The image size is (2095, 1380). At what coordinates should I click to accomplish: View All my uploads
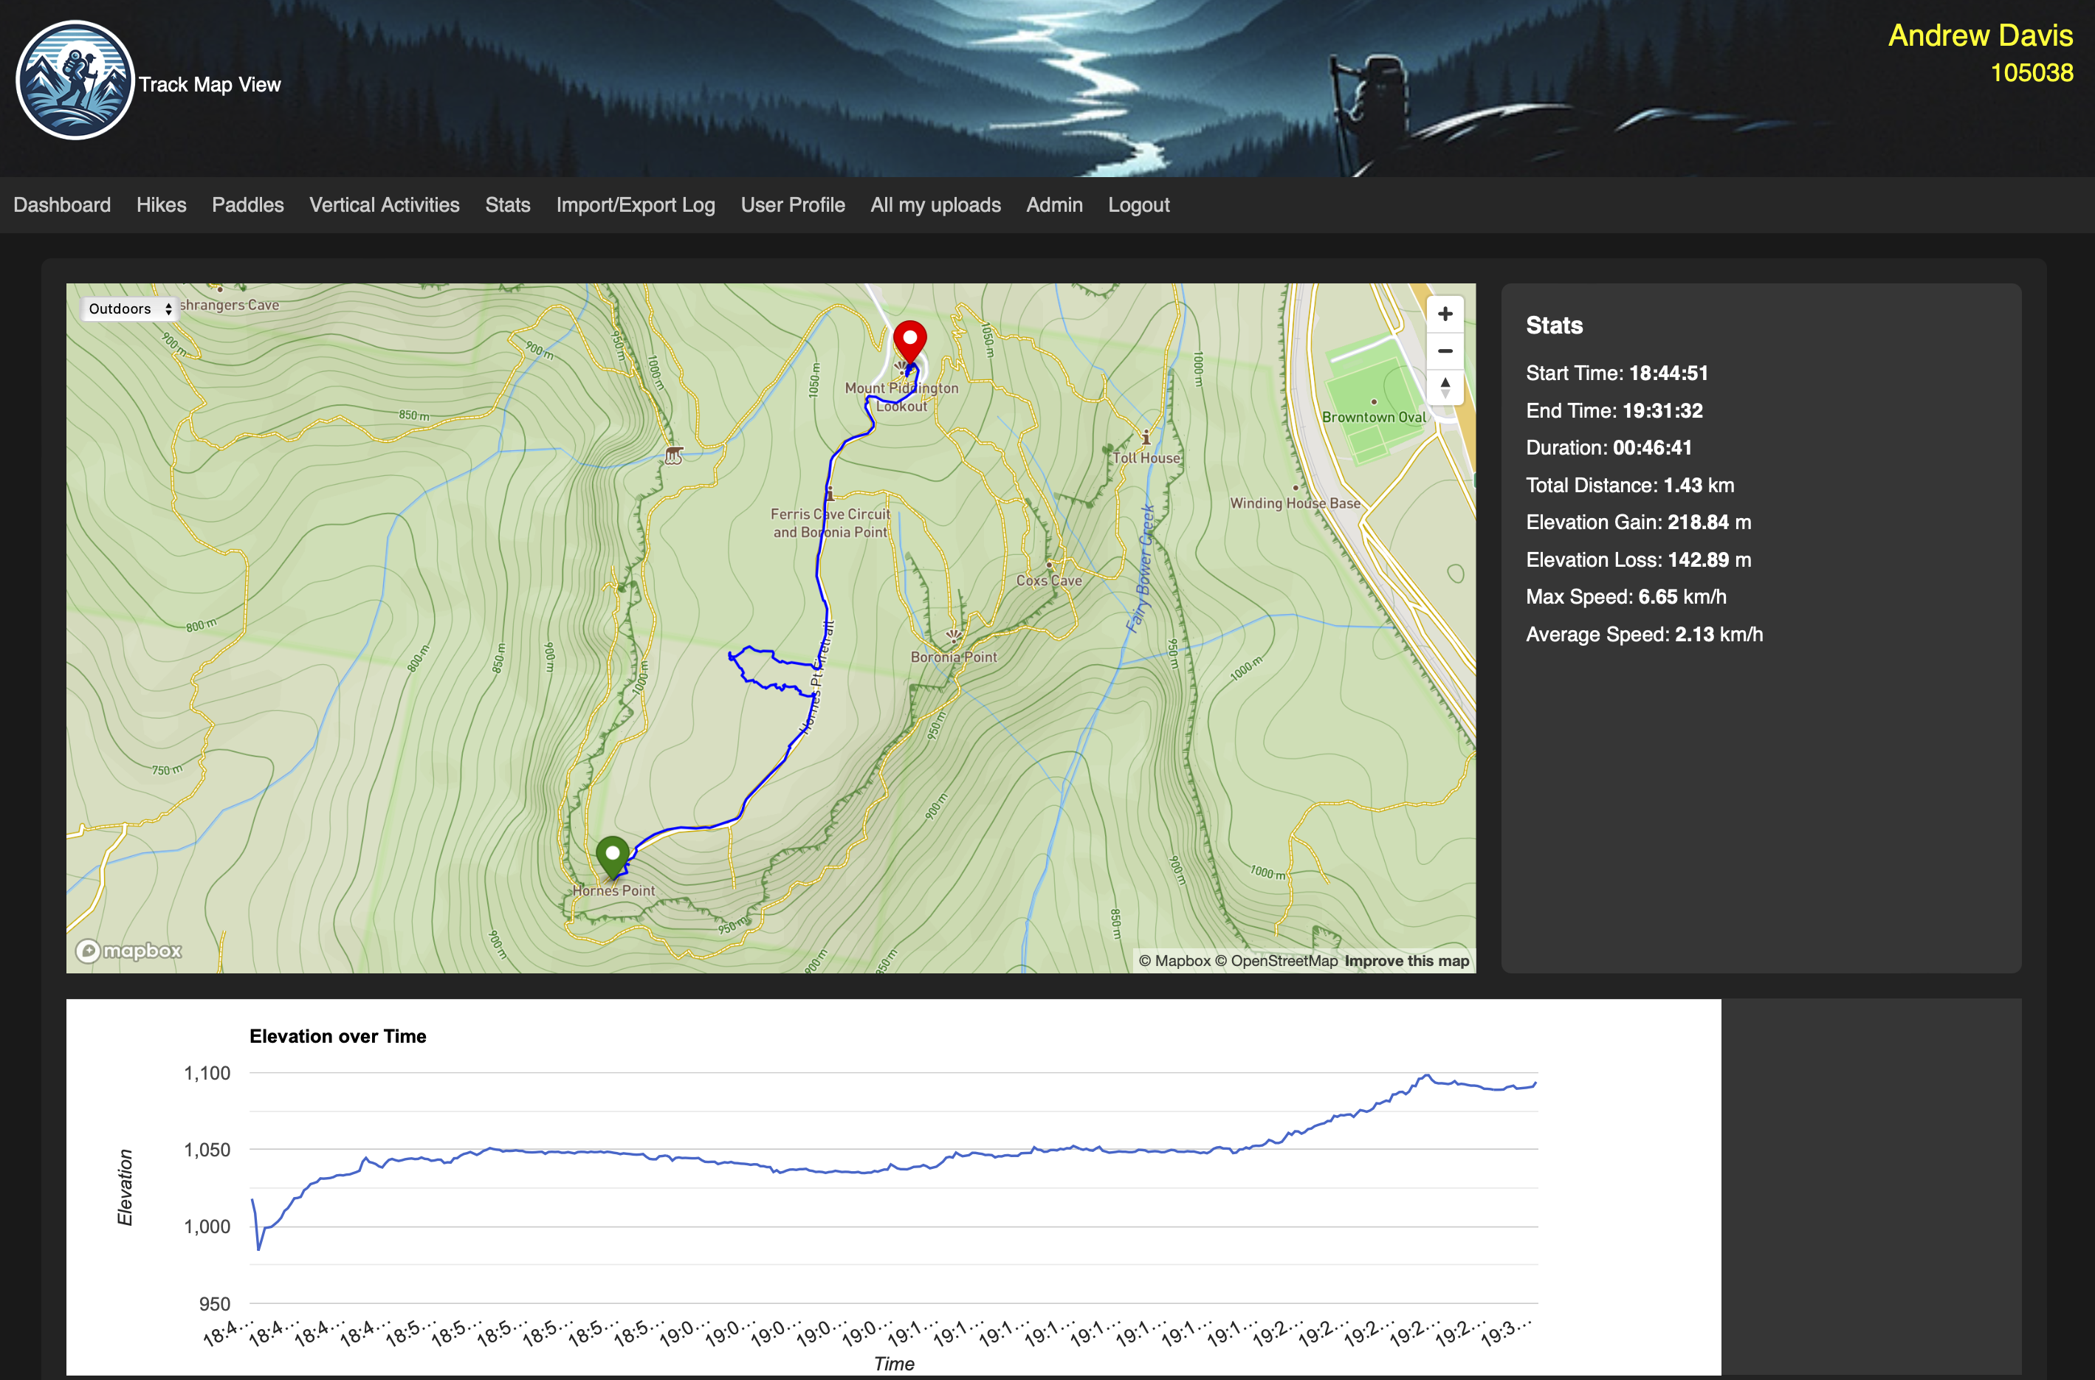[x=935, y=204]
